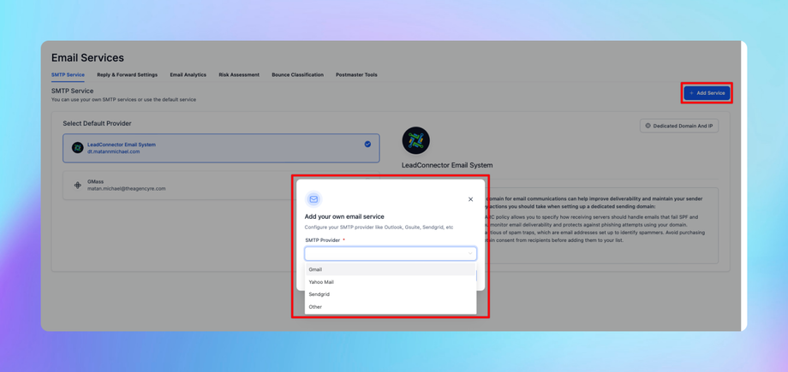The image size is (788, 372).
Task: Click the LeadConnector small logo icon
Action: (x=77, y=148)
